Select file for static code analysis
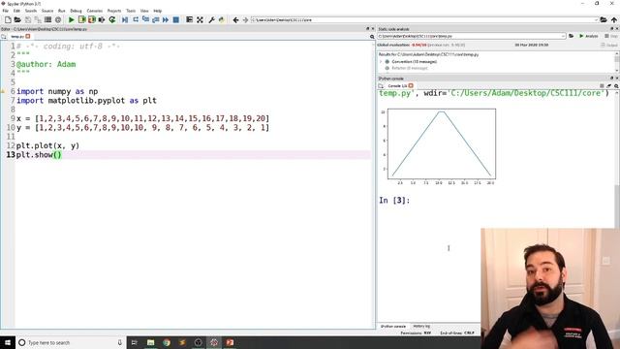Viewport: 620px width, 349px height. (572, 36)
